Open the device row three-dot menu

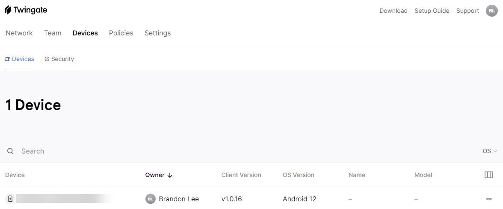click(x=489, y=199)
